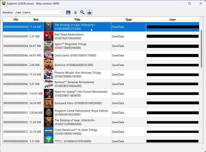This screenshot has height=152, width=206.
Task: Close the Explorer window
Action: point(201,4)
